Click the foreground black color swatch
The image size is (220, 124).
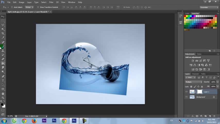point(2,105)
